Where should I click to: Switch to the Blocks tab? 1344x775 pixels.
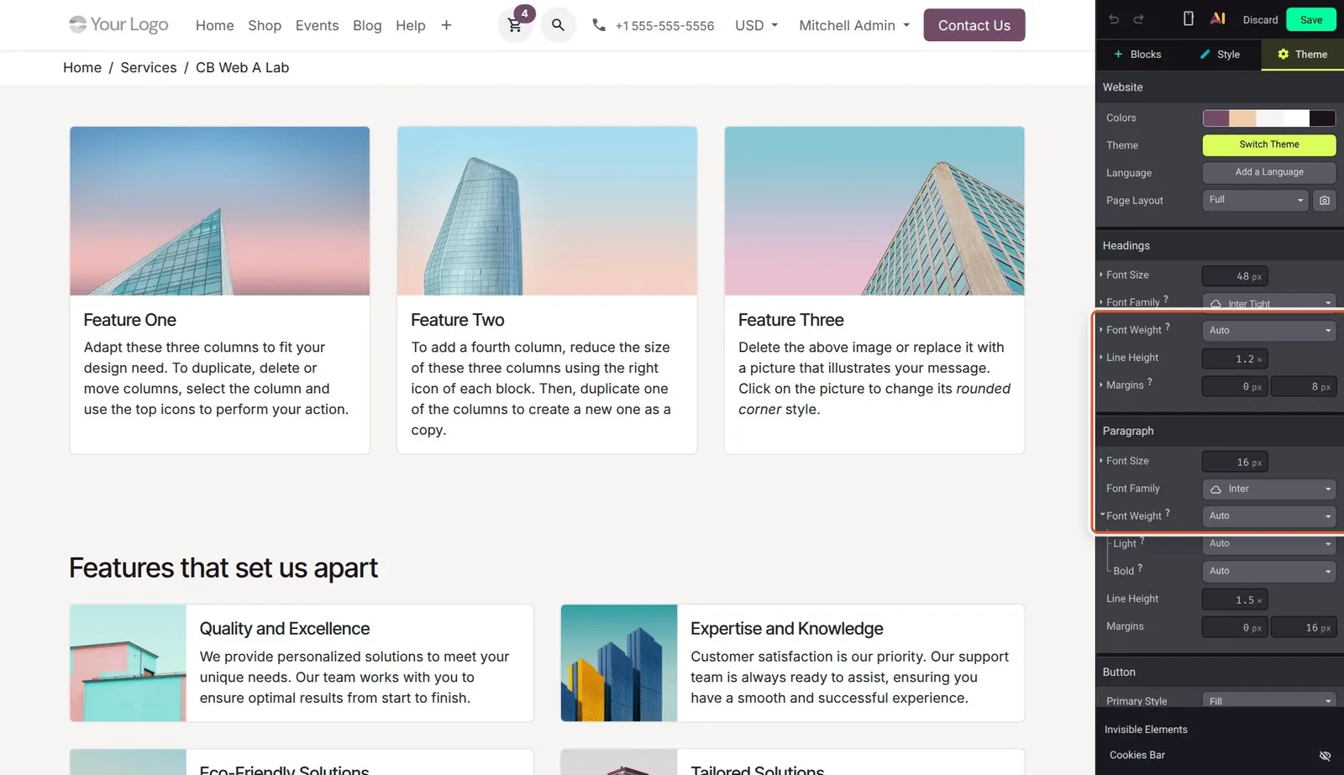[x=1137, y=55]
